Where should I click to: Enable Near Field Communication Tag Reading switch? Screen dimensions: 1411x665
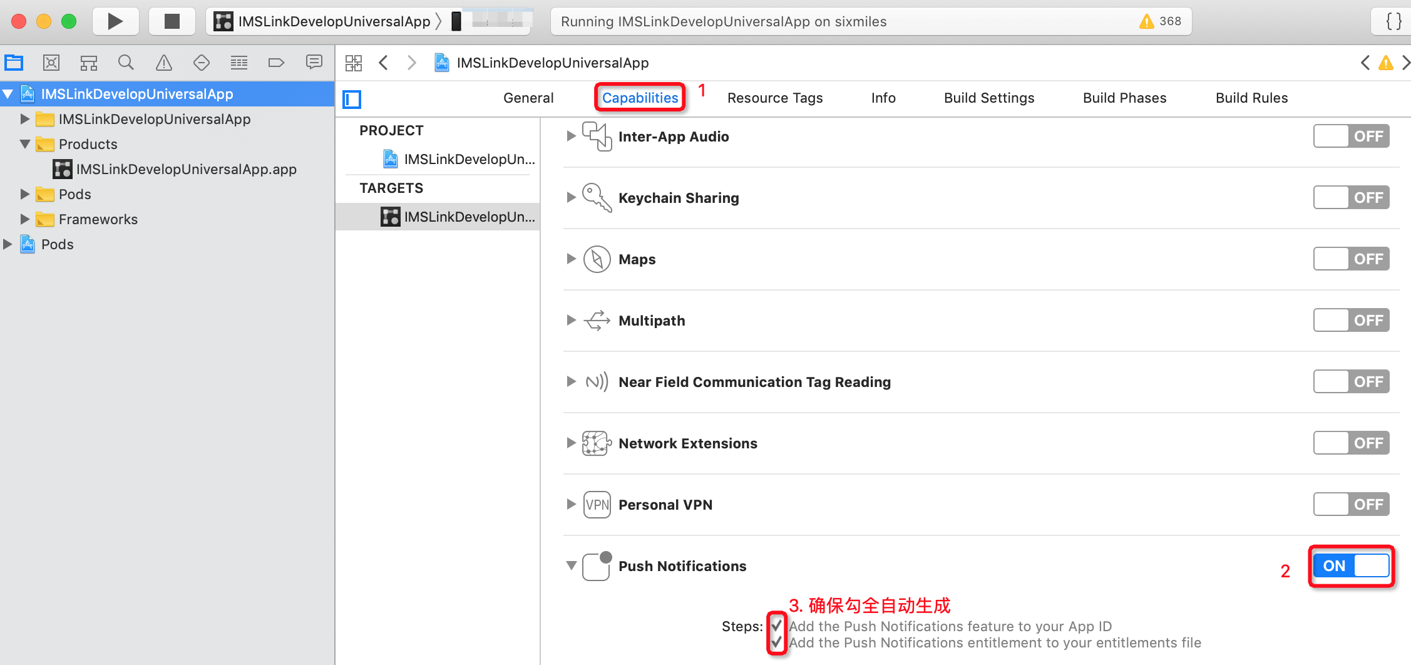(x=1352, y=381)
